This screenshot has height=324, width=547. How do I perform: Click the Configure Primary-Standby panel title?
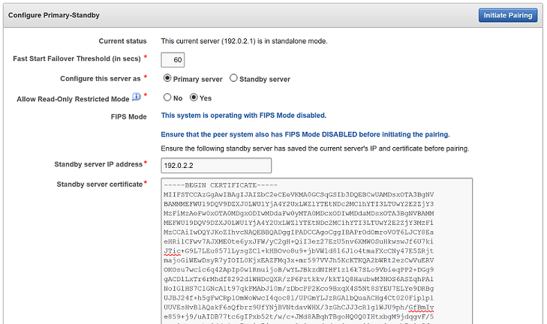click(x=53, y=15)
